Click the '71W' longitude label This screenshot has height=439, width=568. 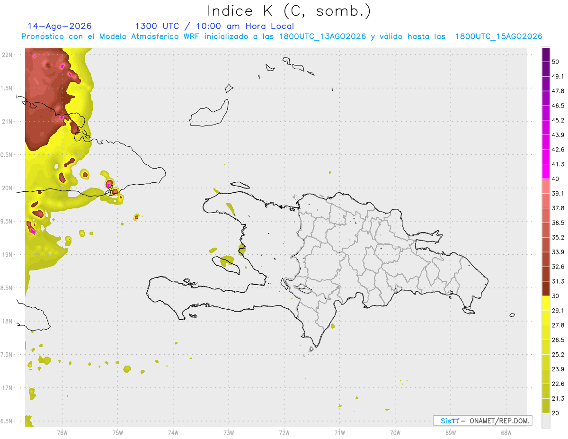339,433
